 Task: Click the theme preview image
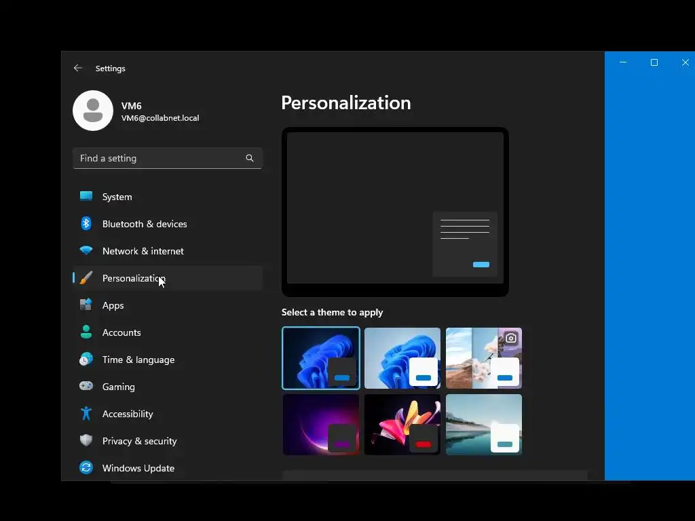pyautogui.click(x=395, y=212)
